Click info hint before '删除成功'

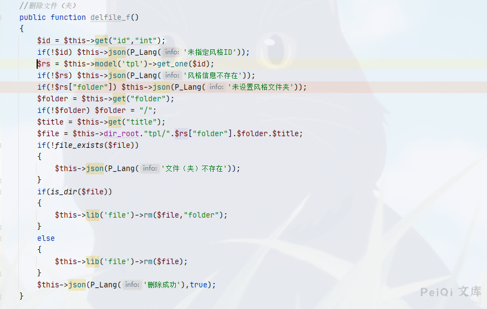132,285
